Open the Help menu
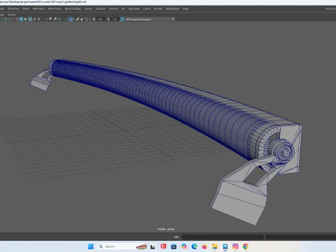336x252 pixels. [185, 8]
